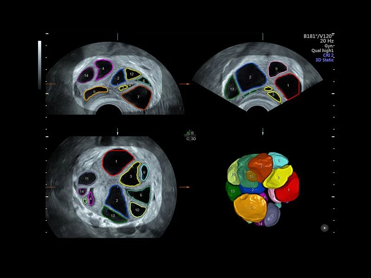Click dark red follicle 7 in 3D model
The width and height of the screenshot is (371, 278).
(x=262, y=166)
